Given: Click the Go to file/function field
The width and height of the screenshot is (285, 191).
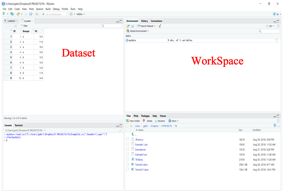Looking at the screenshot, I should click(x=55, y=14).
